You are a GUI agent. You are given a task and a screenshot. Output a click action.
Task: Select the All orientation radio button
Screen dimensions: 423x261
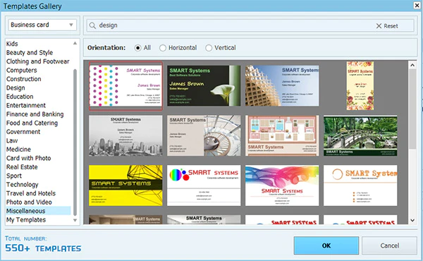[x=138, y=48]
